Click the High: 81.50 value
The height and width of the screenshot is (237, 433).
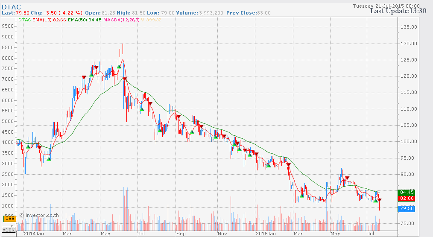131,13
